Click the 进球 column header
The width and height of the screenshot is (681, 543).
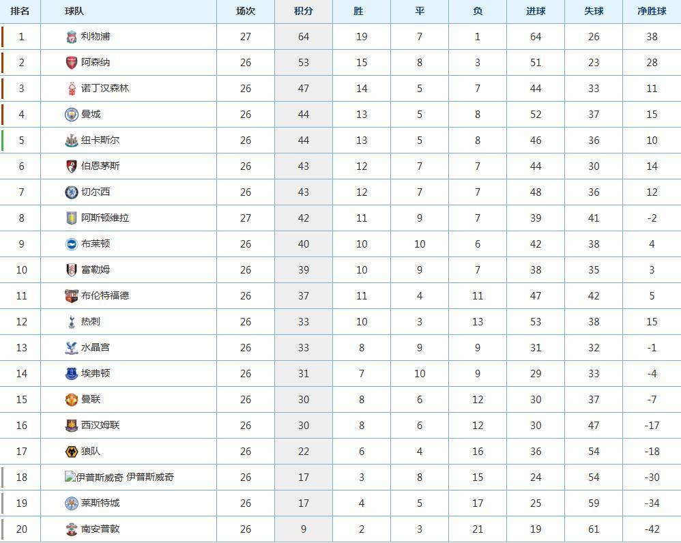click(x=536, y=12)
